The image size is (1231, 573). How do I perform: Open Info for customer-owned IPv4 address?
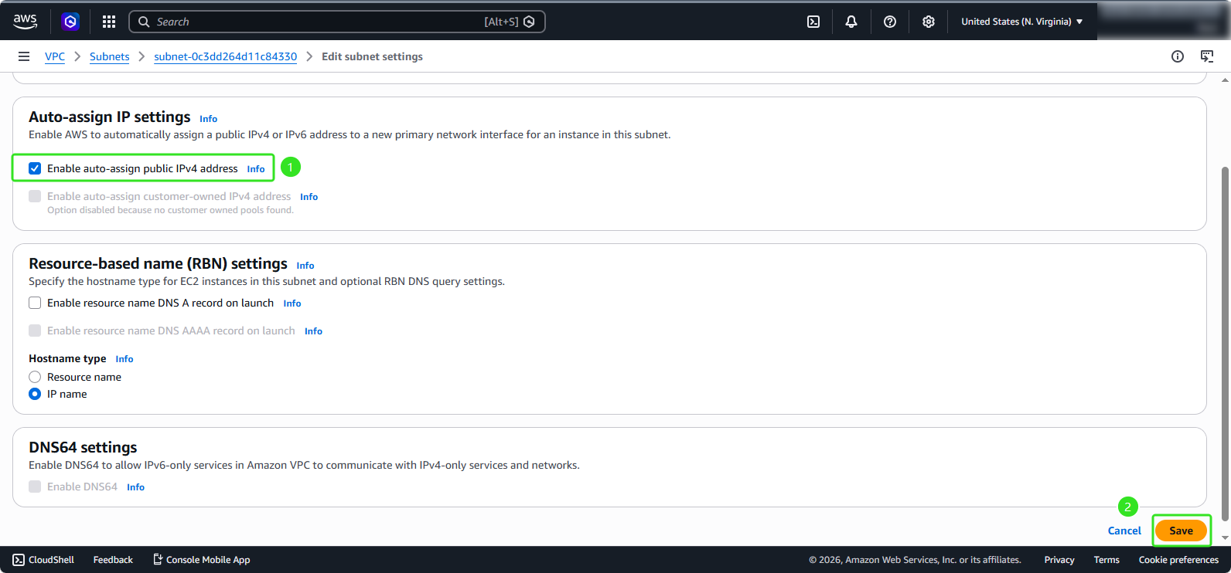pyautogui.click(x=309, y=197)
